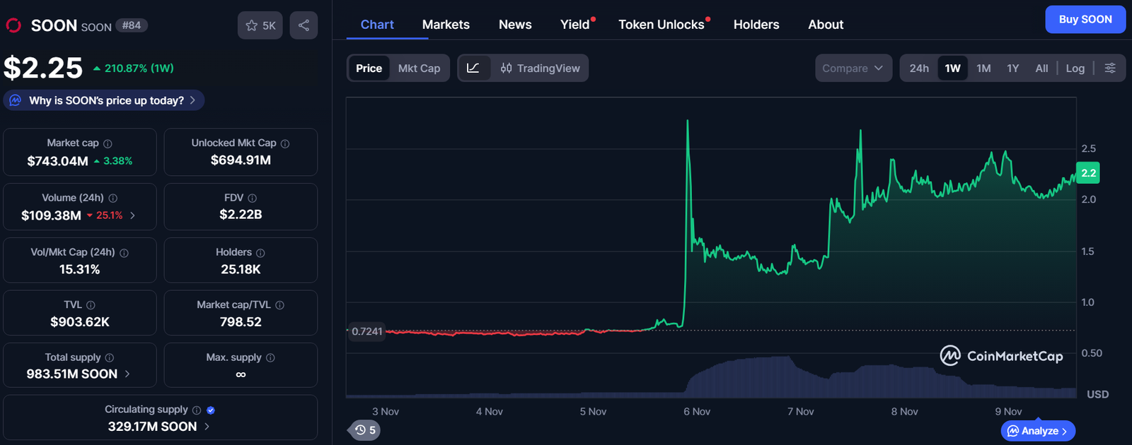Select the line chart view icon
Screen dimensions: 1132x445
(x=473, y=69)
